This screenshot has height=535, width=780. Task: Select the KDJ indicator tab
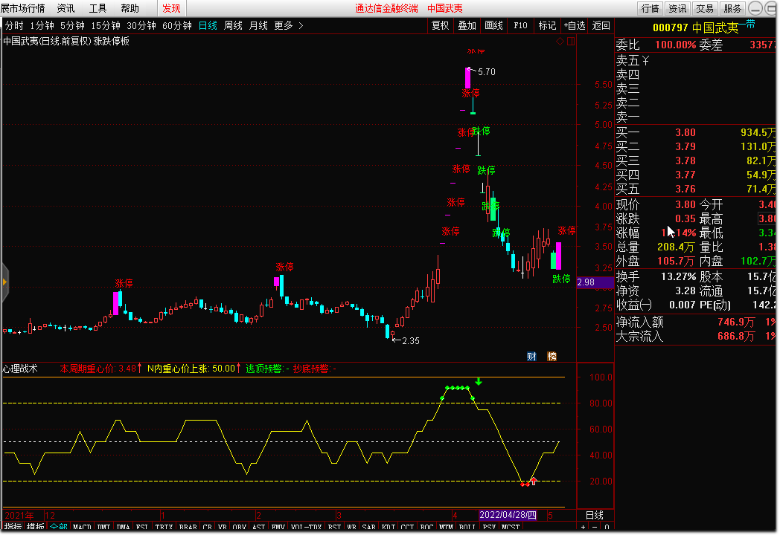[388, 527]
